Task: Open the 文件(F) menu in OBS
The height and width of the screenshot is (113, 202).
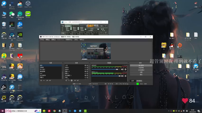Action: 42,40
